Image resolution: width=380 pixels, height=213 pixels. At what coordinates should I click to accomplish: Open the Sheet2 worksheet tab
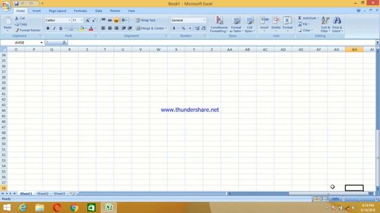click(43, 193)
